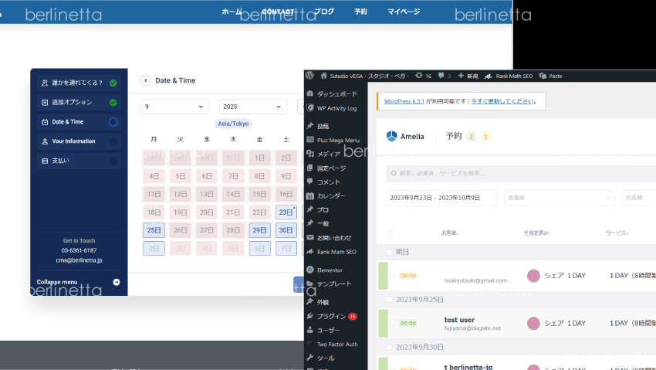Select 23日 in the booking calendar

point(286,212)
